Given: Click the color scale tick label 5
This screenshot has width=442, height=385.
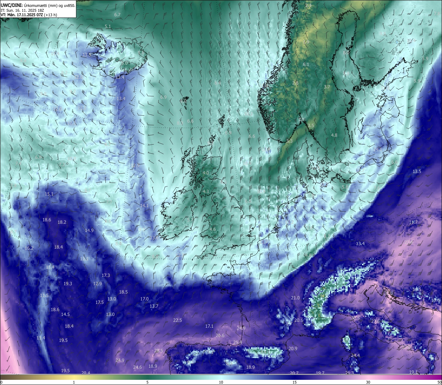Looking at the screenshot, I should tap(147, 382).
